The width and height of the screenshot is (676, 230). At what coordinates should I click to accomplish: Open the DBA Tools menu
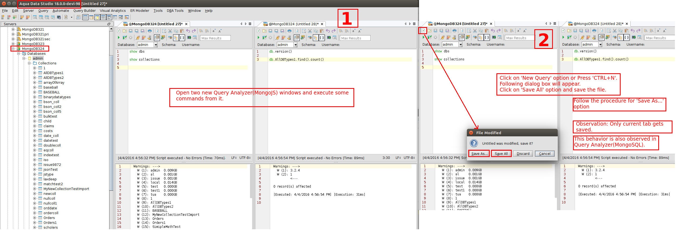coord(175,11)
